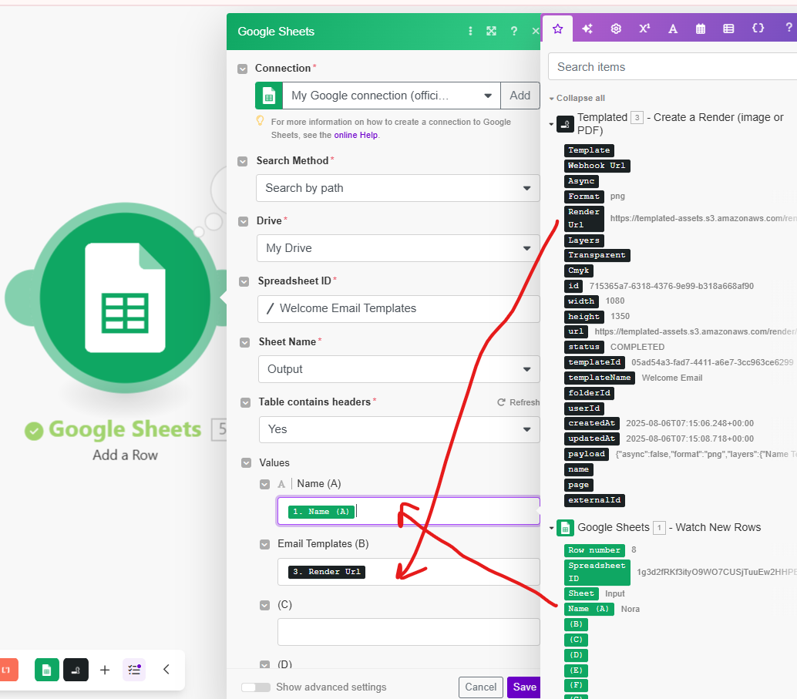Select the status variable pill
This screenshot has width=797, height=699.
584,348
